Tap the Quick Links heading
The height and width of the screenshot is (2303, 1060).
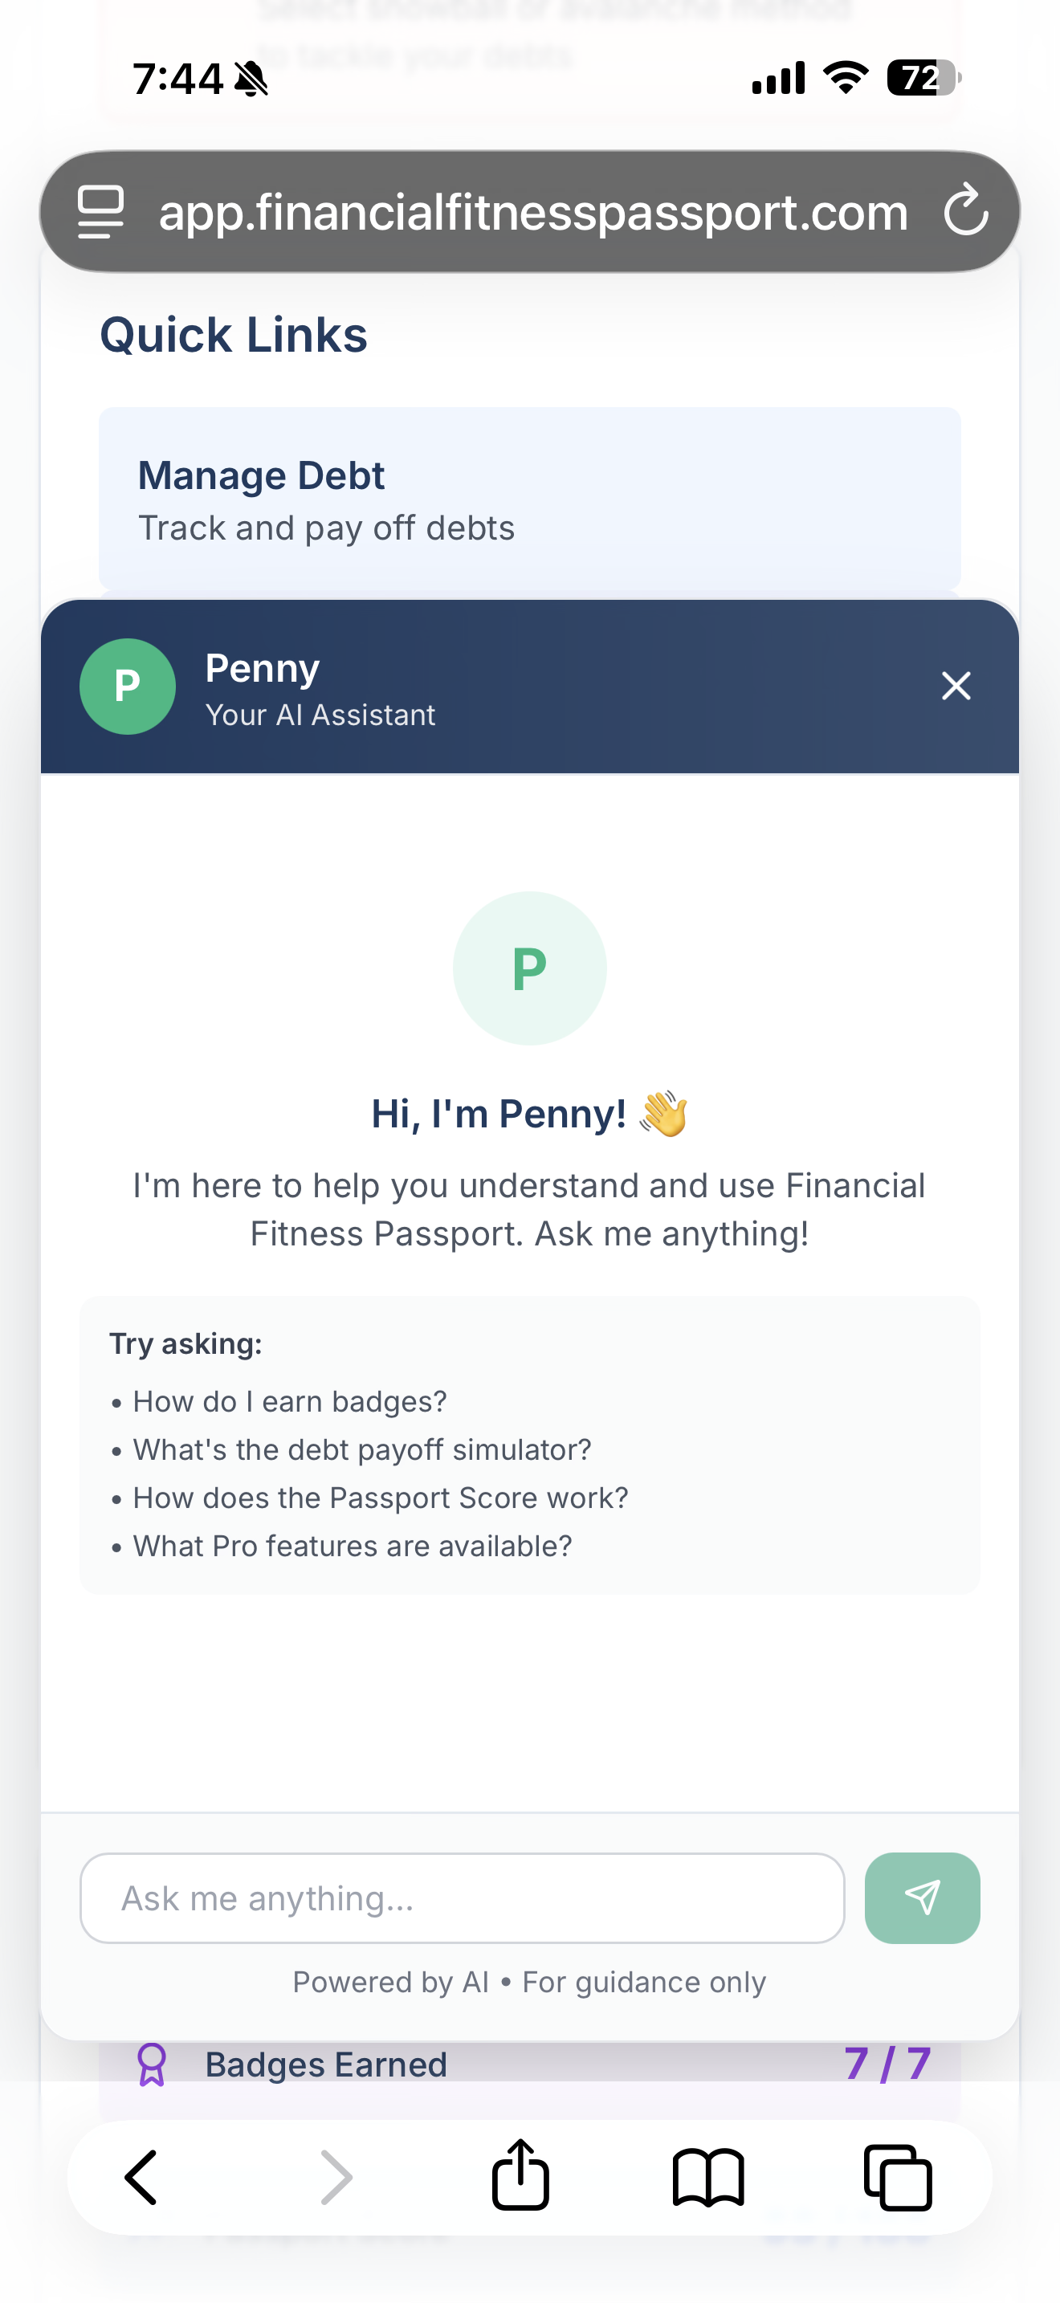pos(233,334)
